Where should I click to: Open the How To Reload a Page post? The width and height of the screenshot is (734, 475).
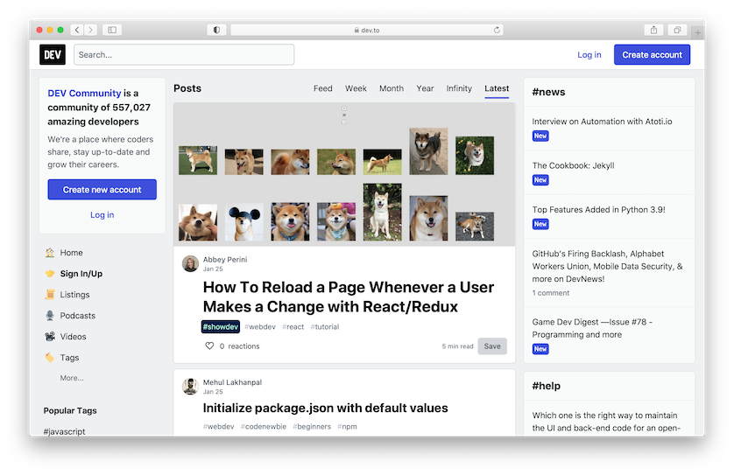point(349,297)
